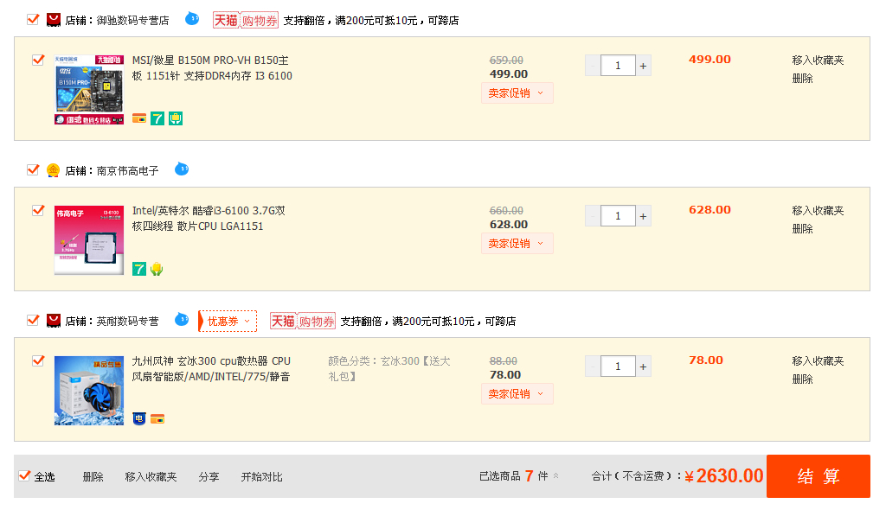The image size is (886, 529).
Task: Open 九州风神 玄冰300 title link
Action: [x=211, y=369]
